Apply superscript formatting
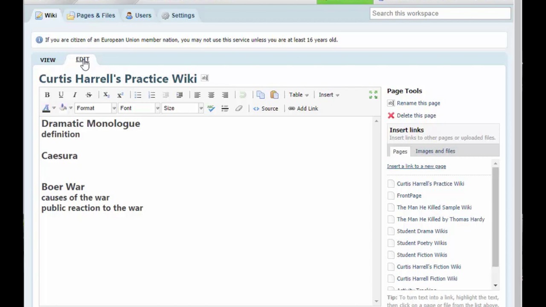Screen dimensions: 546x307 (120, 95)
